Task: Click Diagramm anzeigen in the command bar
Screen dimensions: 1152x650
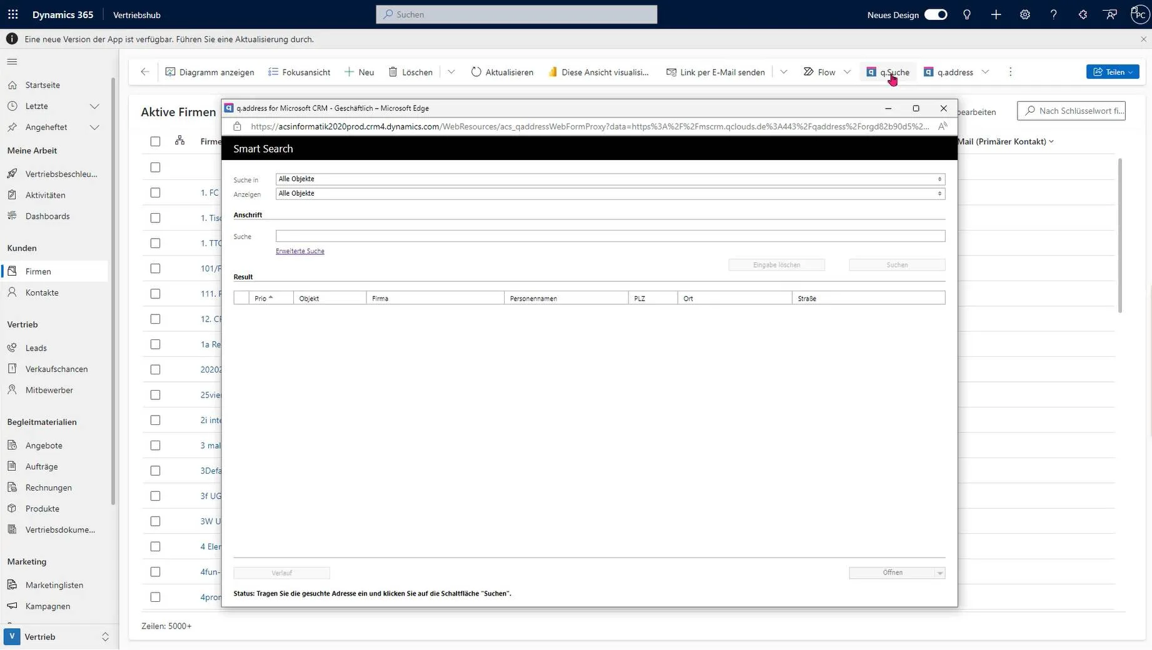Action: tap(210, 72)
